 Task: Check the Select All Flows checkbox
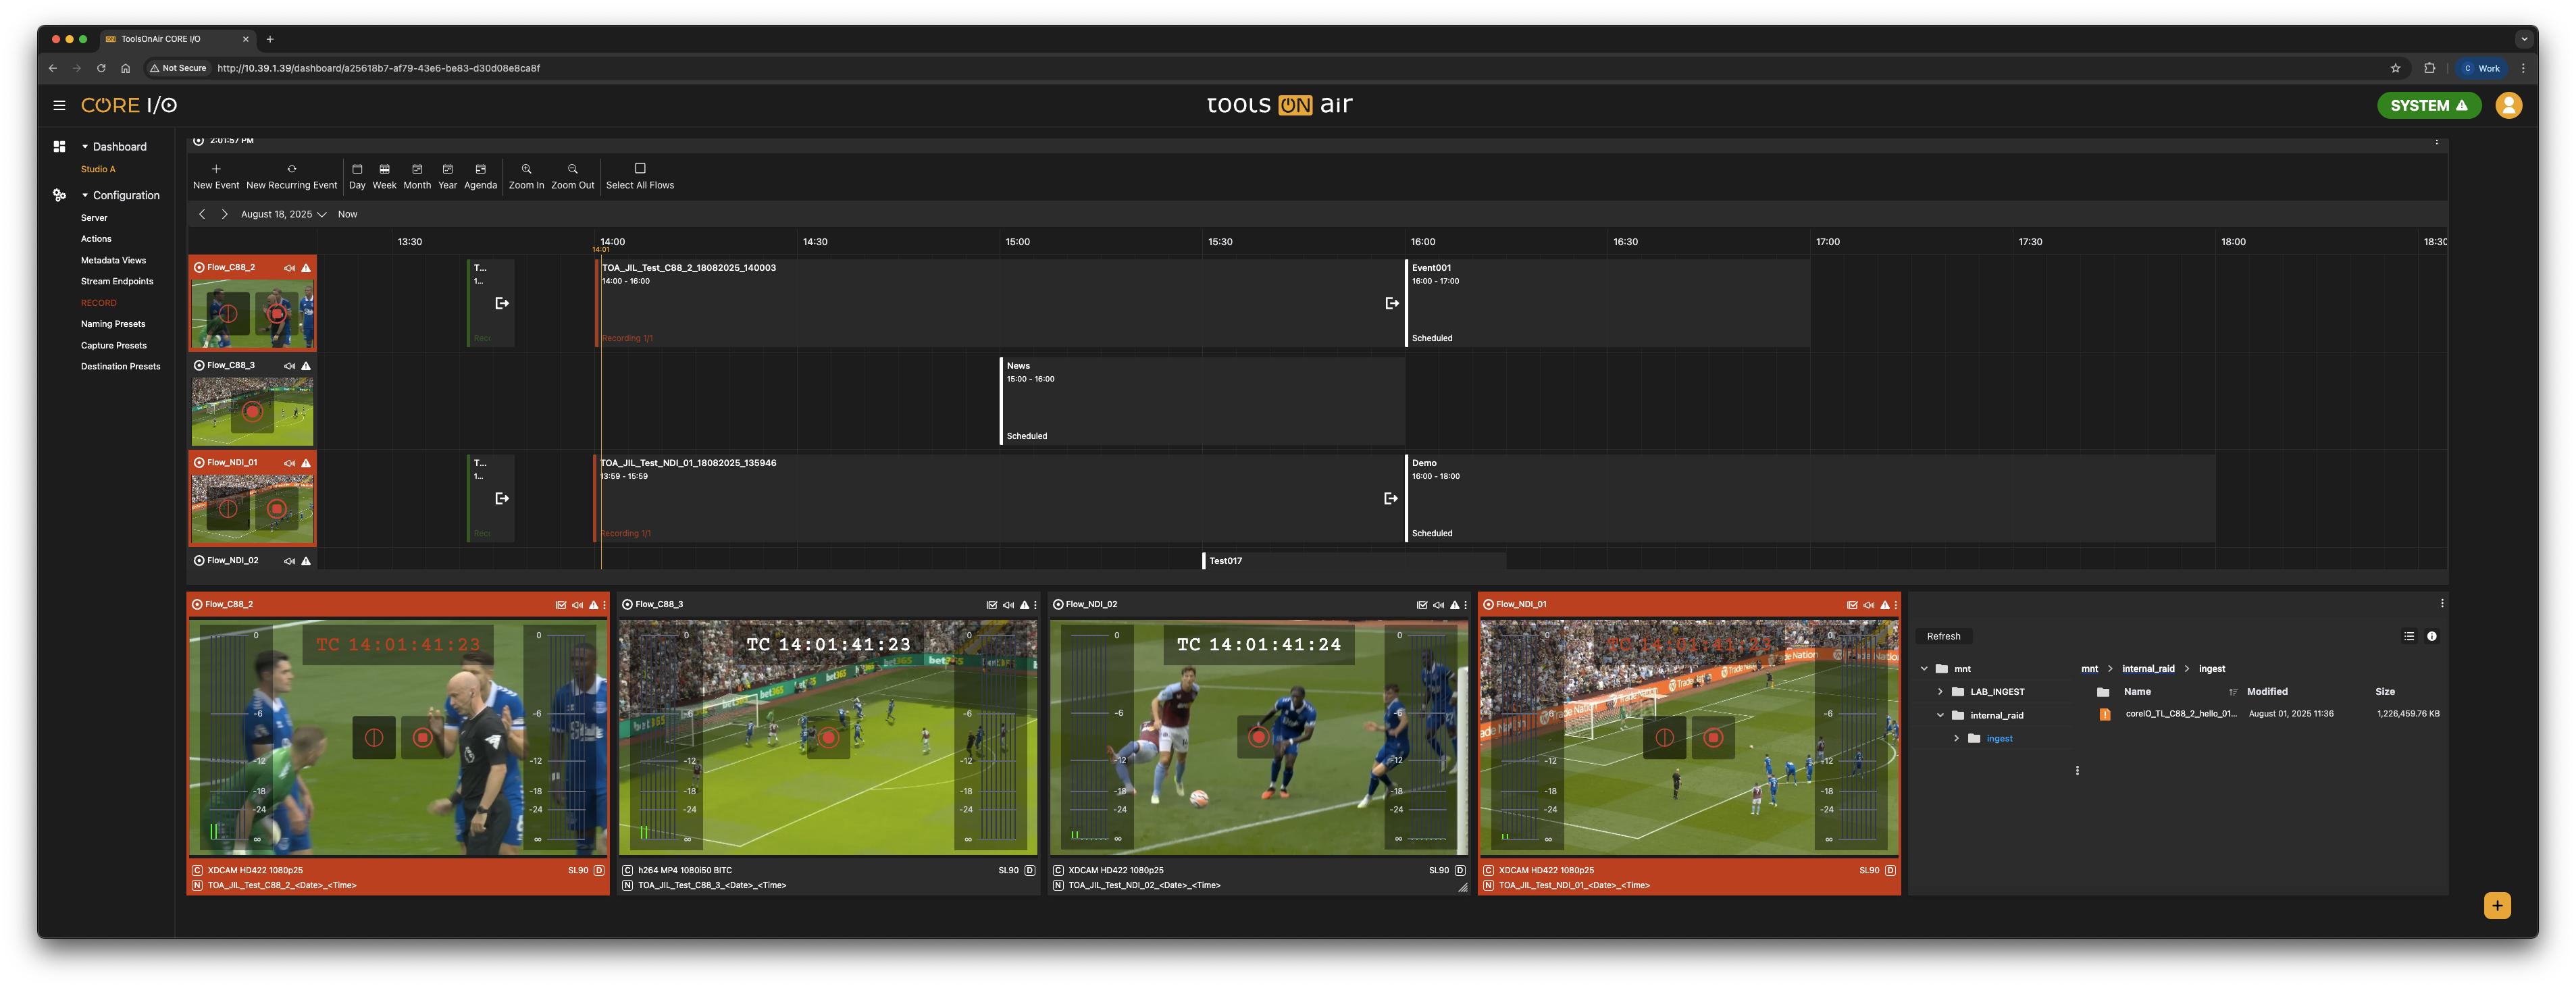(x=640, y=168)
